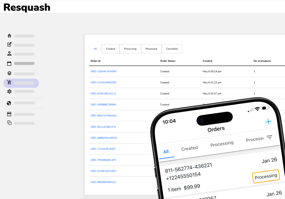The width and height of the screenshot is (285, 199).
Task: Click the Created column header
Action: [207, 61]
